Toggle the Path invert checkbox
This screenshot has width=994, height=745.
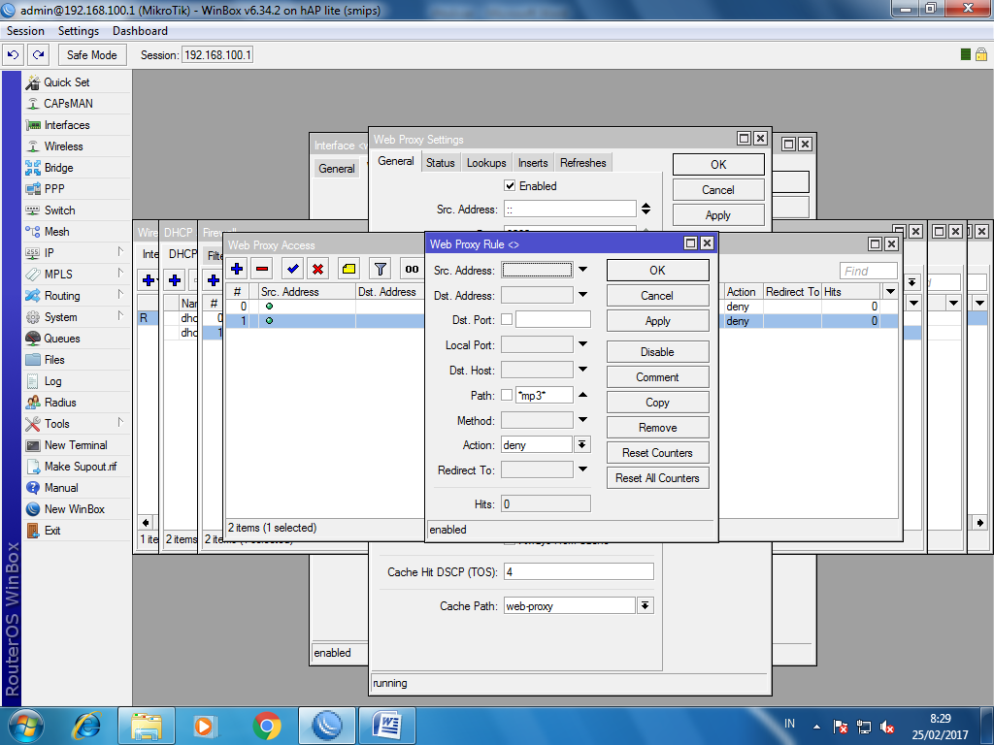click(x=507, y=395)
